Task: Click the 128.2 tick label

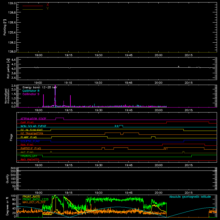Action: [x=12, y=43]
